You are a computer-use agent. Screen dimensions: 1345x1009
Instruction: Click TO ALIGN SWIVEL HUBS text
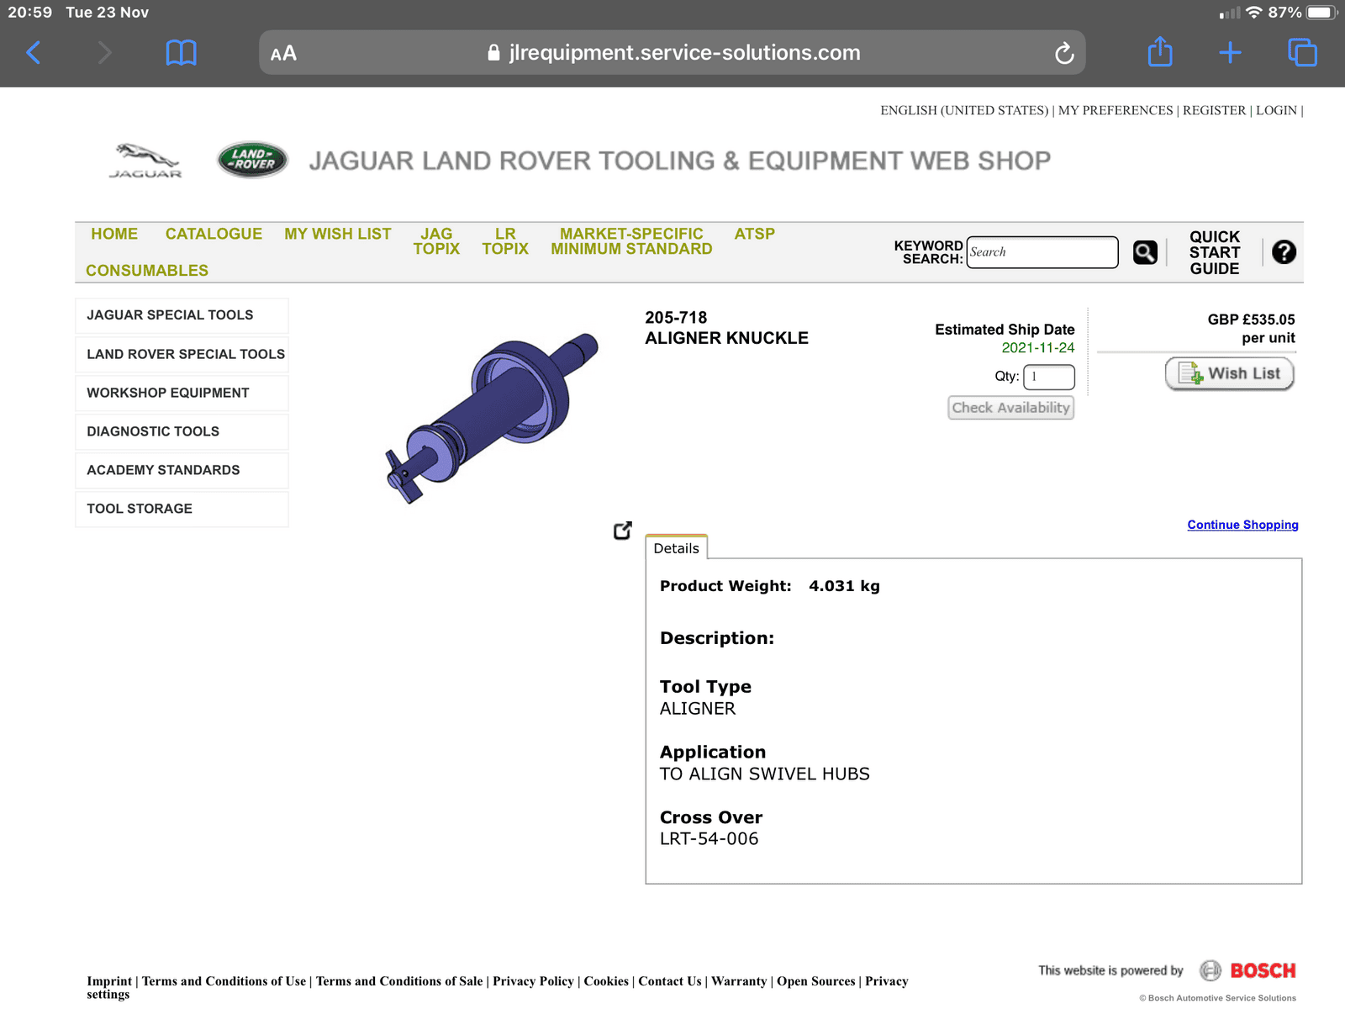(x=764, y=774)
